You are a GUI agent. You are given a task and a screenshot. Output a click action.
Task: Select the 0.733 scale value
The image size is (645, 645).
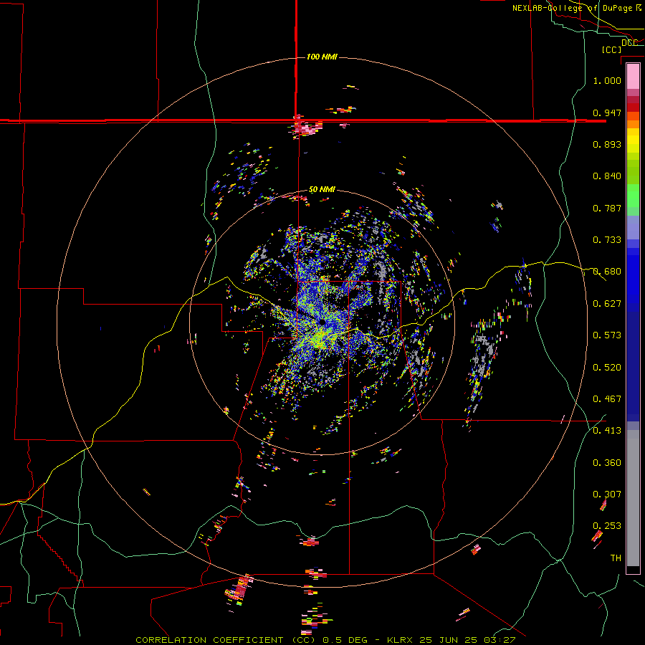pyautogui.click(x=607, y=240)
